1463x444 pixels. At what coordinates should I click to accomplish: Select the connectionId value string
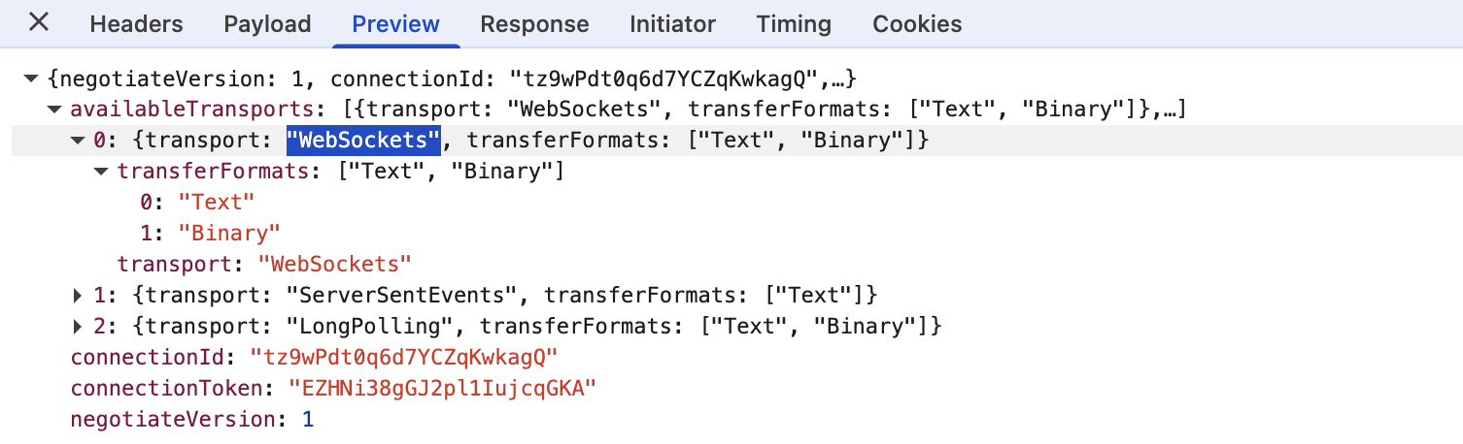click(403, 357)
